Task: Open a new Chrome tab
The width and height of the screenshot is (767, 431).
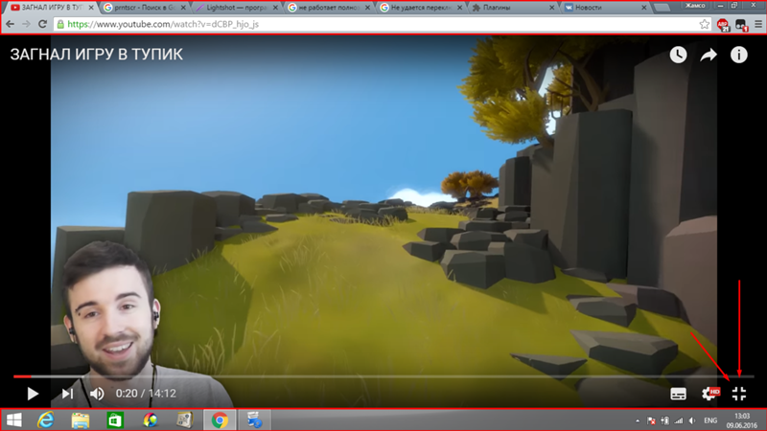Action: pyautogui.click(x=662, y=8)
